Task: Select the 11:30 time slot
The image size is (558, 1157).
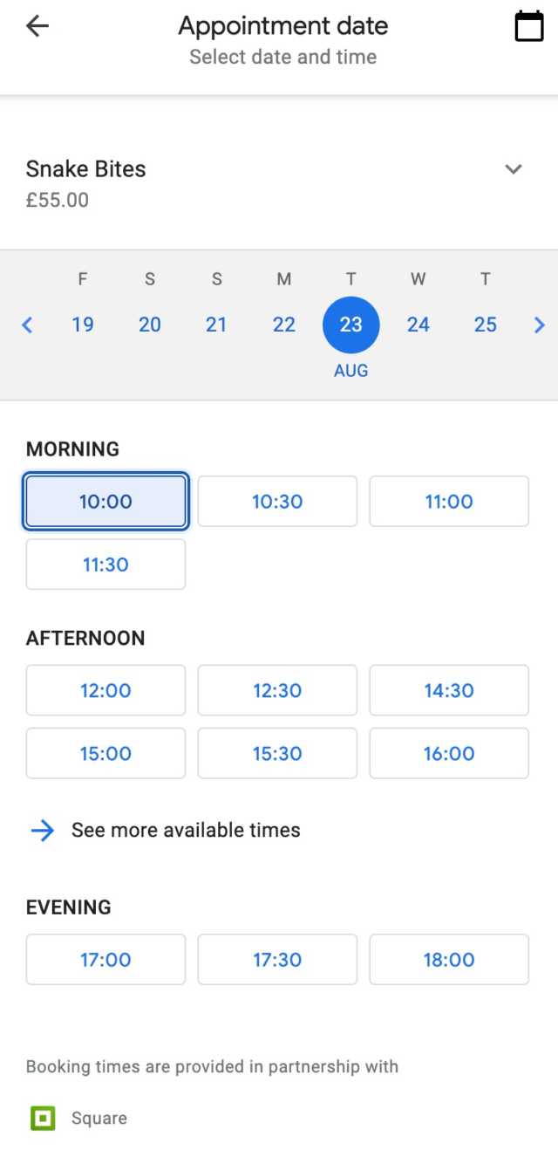Action: 105,565
